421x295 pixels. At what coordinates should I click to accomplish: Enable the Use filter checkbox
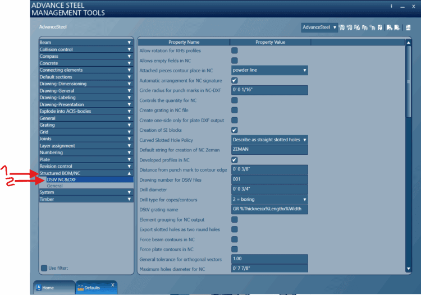tap(44, 268)
